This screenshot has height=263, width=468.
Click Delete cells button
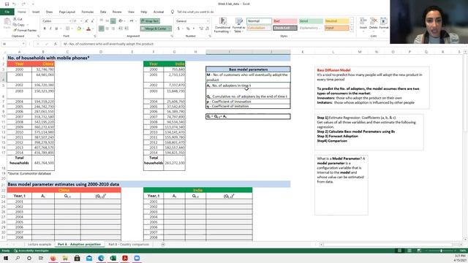click(374, 23)
